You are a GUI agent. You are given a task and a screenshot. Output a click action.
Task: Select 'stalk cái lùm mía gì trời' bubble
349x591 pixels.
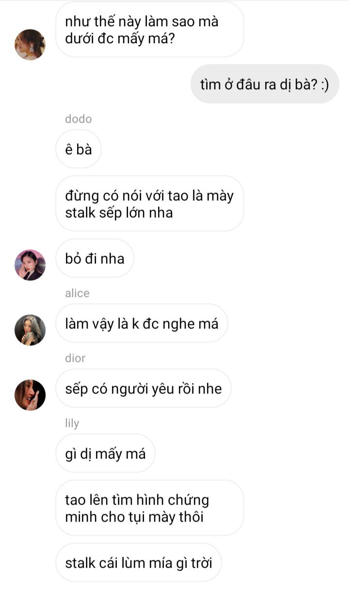138,562
